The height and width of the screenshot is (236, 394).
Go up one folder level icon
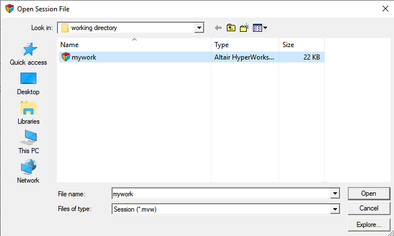[x=231, y=28]
